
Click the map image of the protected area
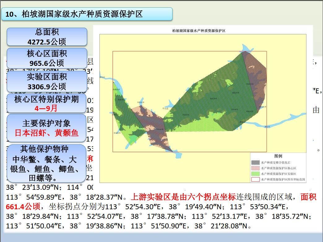pos(203,108)
